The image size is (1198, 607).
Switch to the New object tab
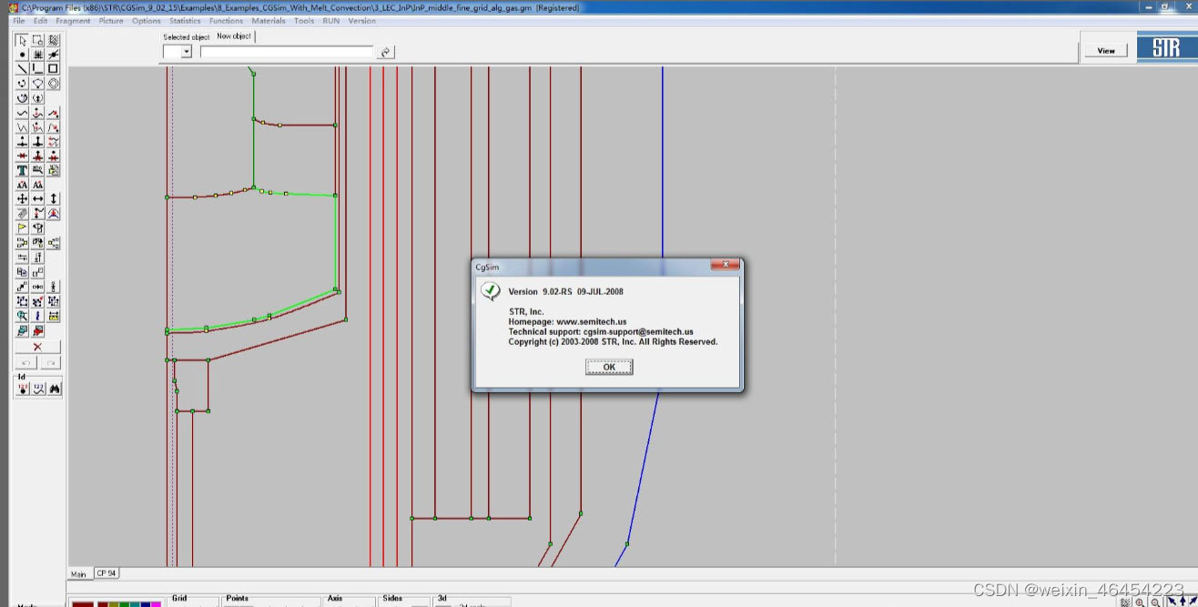(234, 36)
